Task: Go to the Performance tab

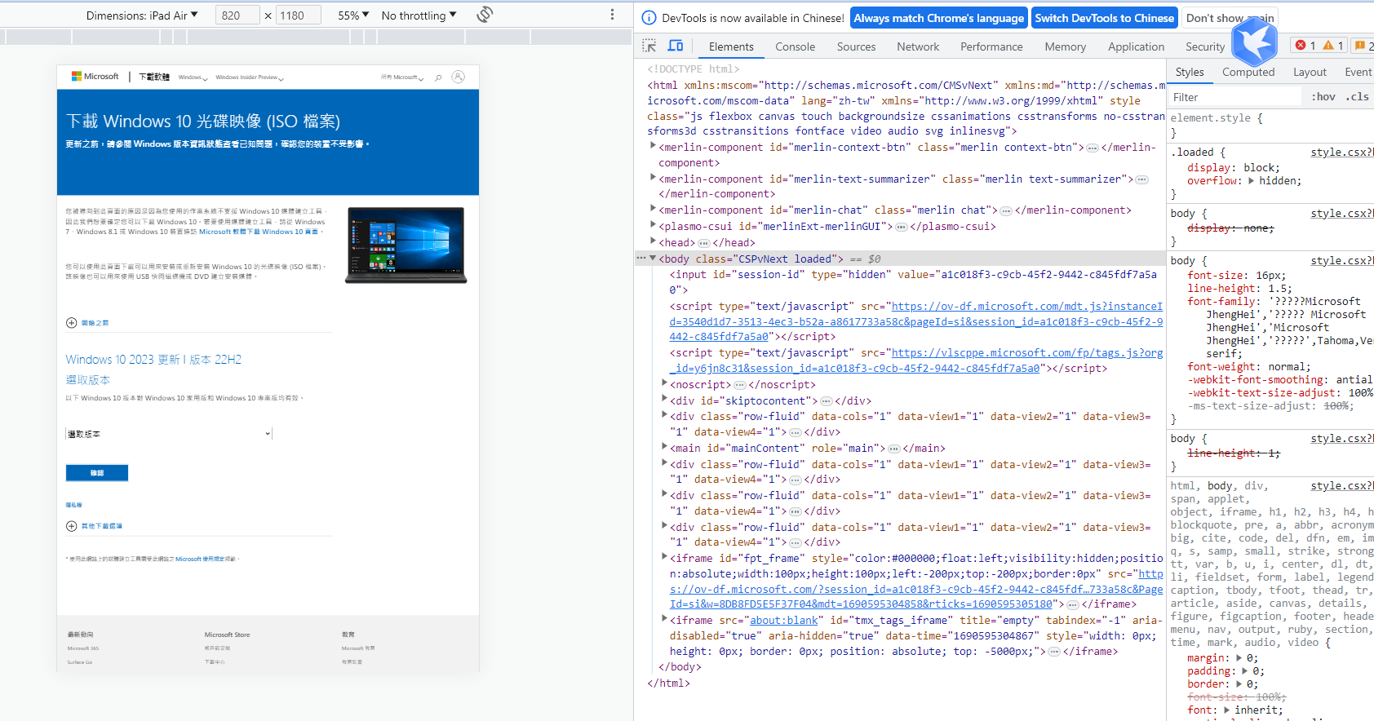Action: [991, 46]
